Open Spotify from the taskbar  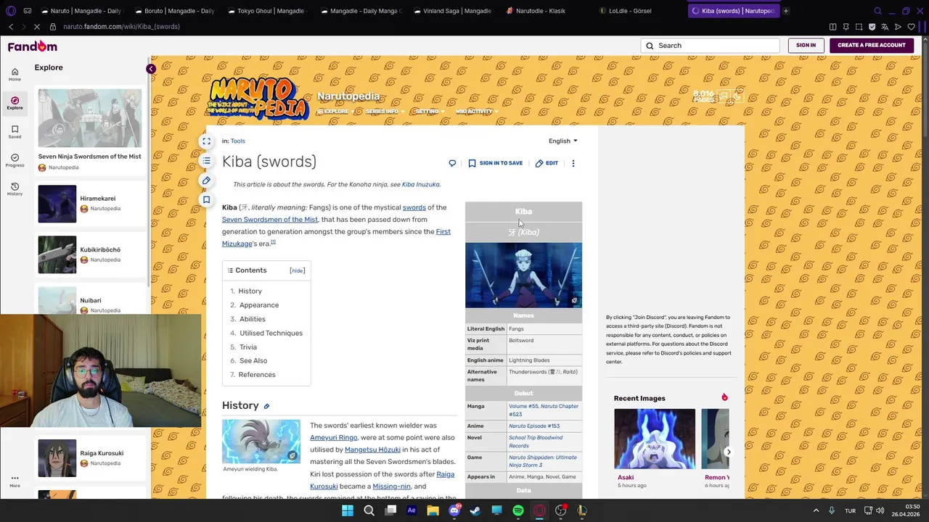(518, 510)
